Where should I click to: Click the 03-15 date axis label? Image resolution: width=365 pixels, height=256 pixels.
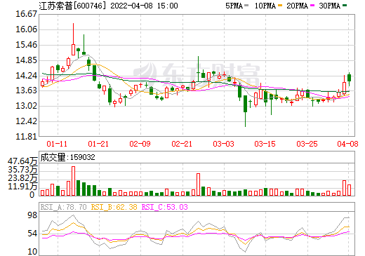click(265, 144)
